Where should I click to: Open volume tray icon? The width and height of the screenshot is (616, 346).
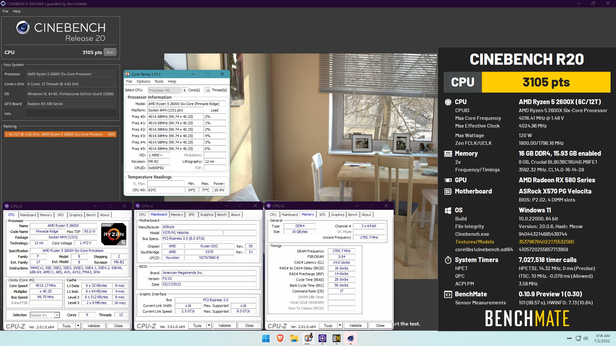[x=586, y=338]
